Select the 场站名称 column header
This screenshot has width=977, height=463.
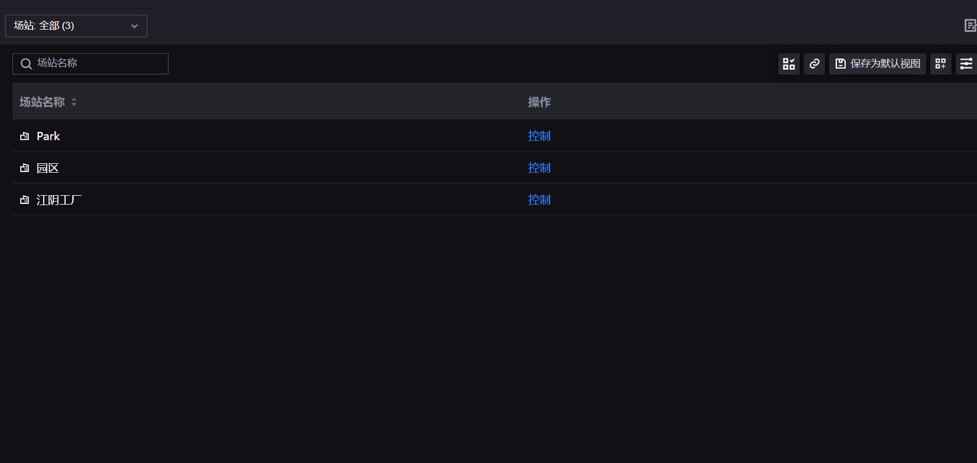tap(41, 102)
